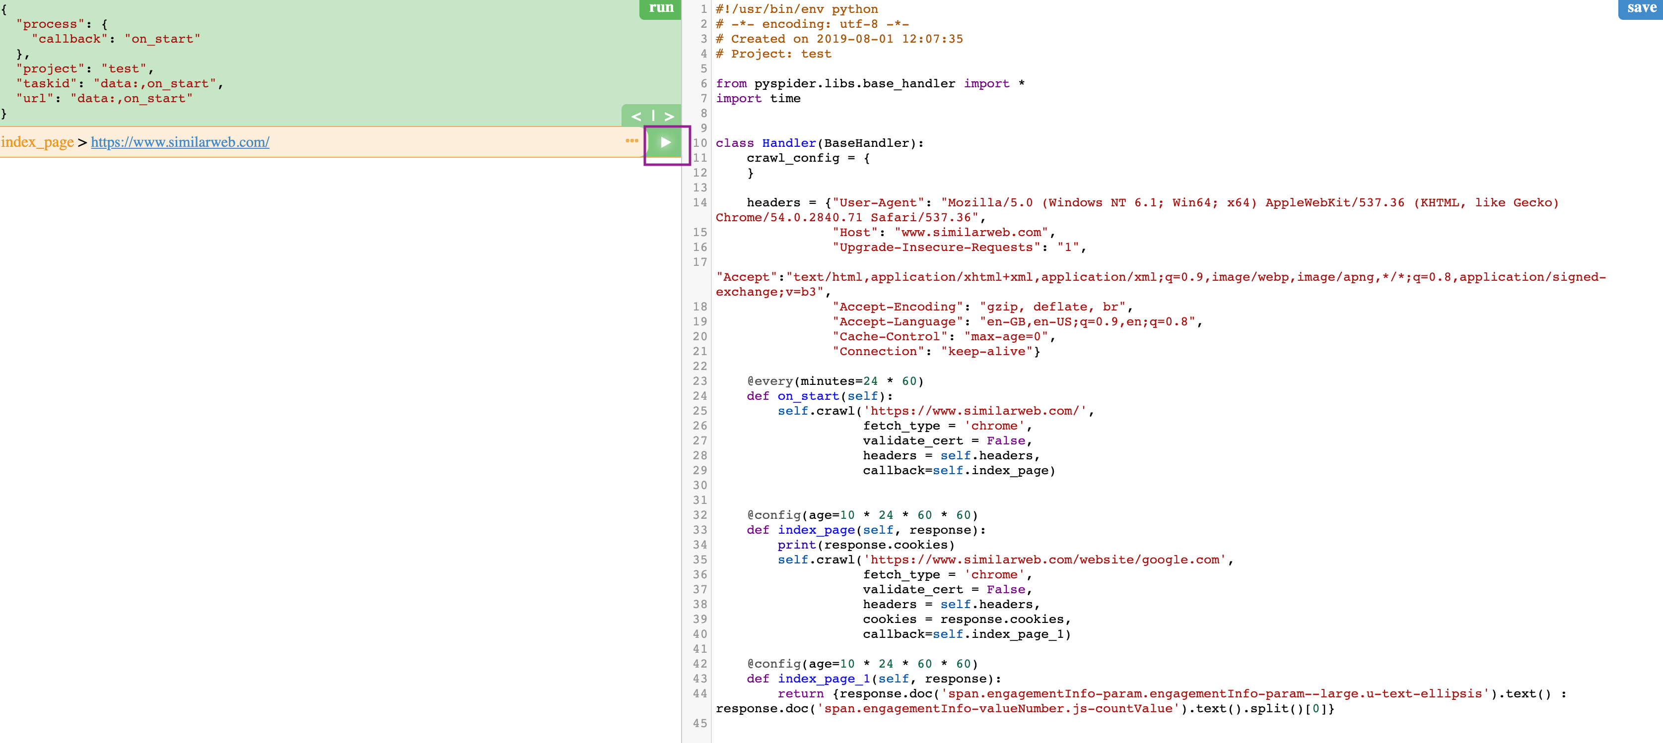Open the https://www.similarweb.com/ link
The height and width of the screenshot is (743, 1663).
click(180, 142)
